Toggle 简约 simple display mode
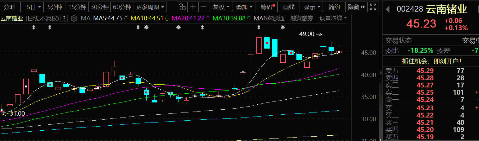Viewport: 479px width, 141px height. pyautogui.click(x=334, y=7)
